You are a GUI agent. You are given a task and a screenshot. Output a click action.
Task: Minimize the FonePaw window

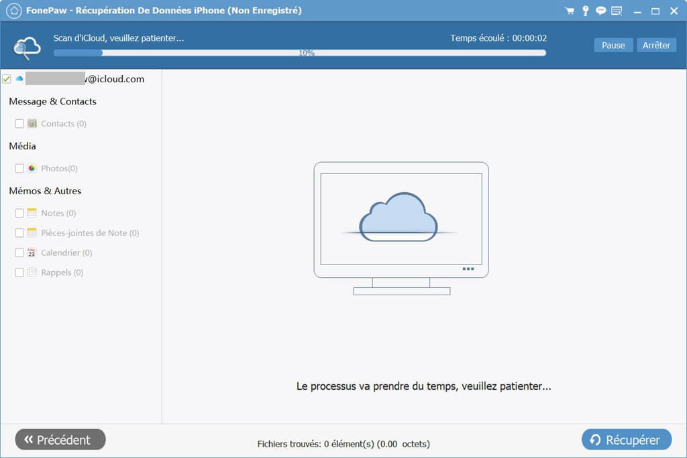[637, 11]
